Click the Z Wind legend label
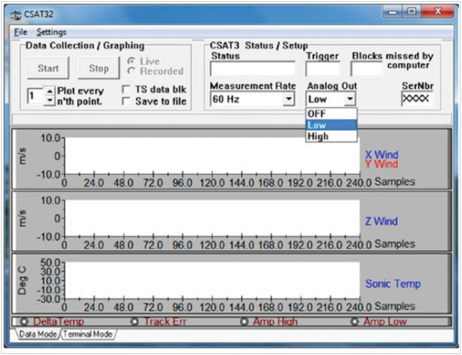The width and height of the screenshot is (462, 355). [x=381, y=221]
